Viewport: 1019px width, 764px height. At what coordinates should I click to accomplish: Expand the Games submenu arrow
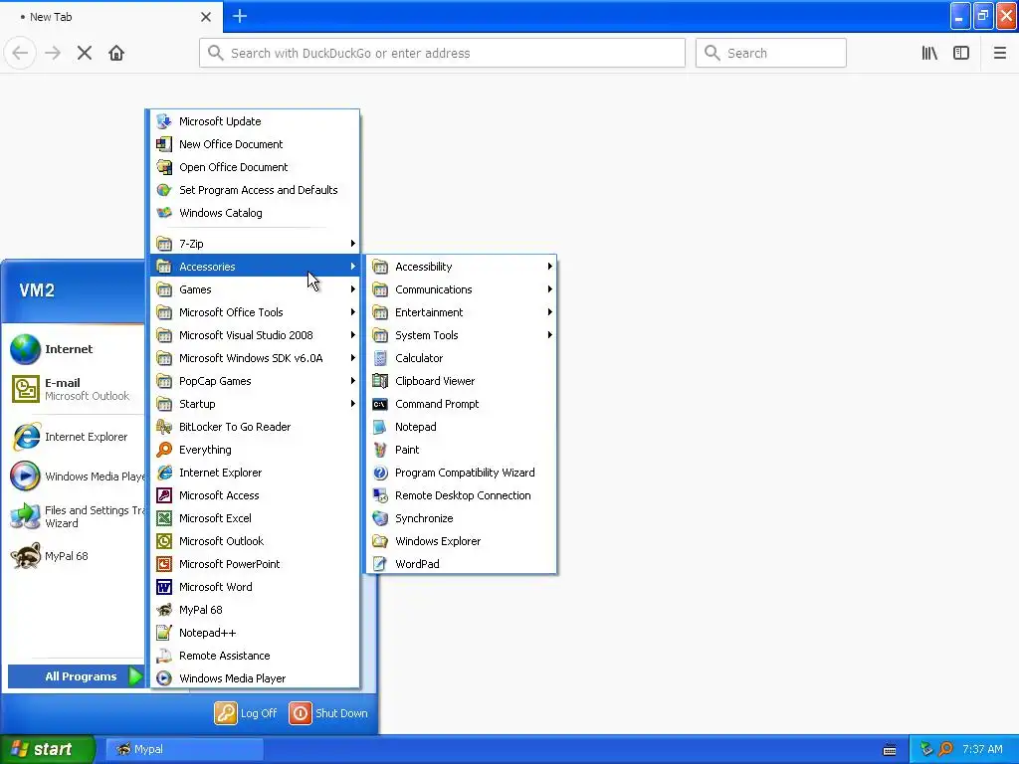click(353, 289)
